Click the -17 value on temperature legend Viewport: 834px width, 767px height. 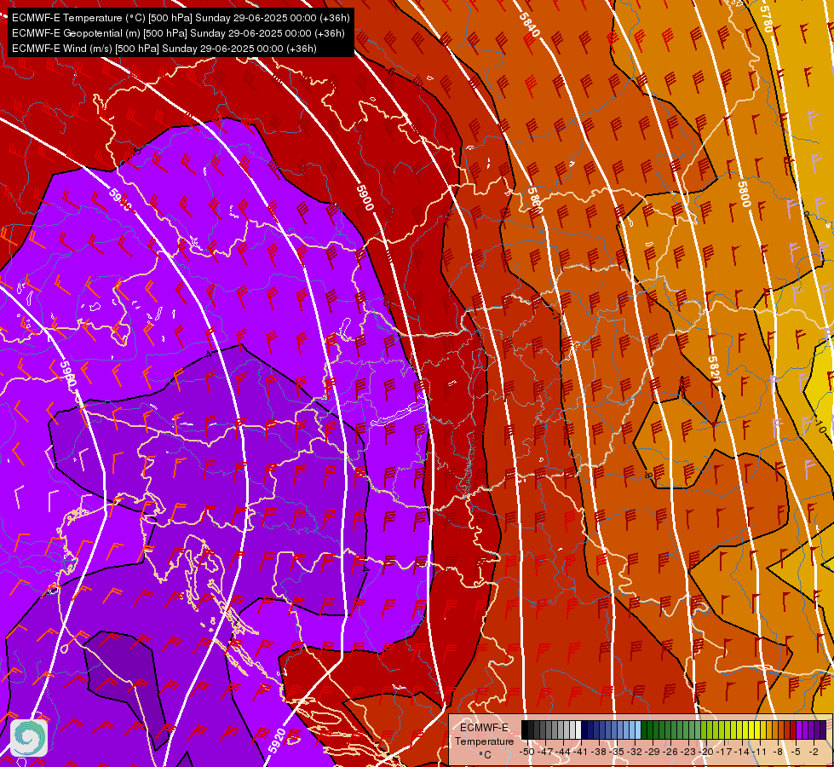[726, 752]
